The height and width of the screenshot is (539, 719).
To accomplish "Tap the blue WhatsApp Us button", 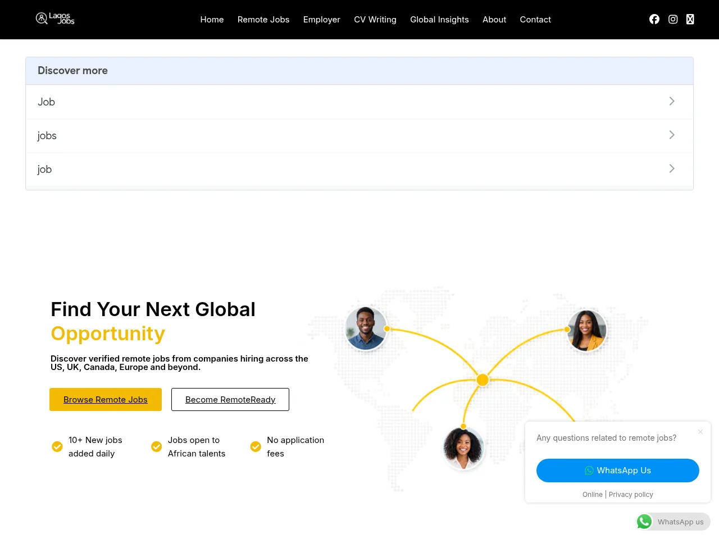I will click(618, 471).
